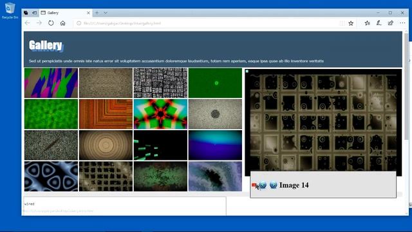Set these tabs aside icon
Viewport: 412px width, 232px height.
[34, 13]
